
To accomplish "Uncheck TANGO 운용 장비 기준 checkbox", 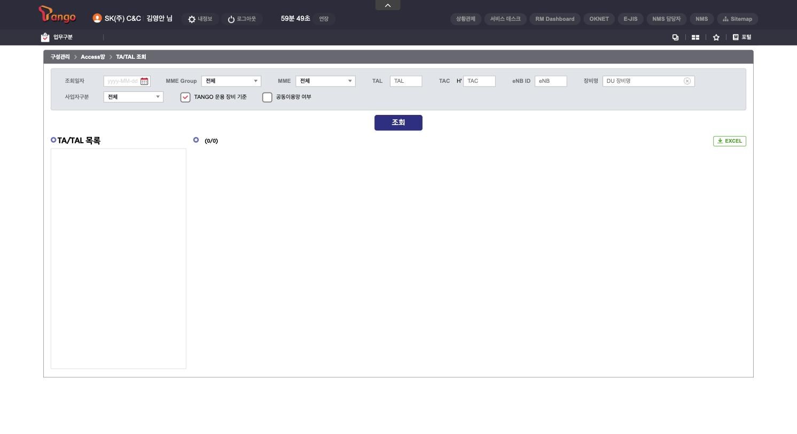I will click(185, 97).
